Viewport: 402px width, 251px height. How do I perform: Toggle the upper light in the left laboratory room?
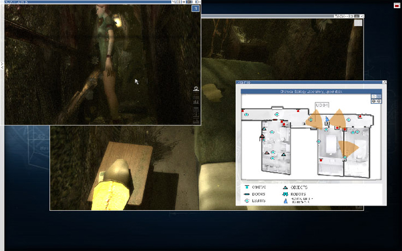click(272, 132)
